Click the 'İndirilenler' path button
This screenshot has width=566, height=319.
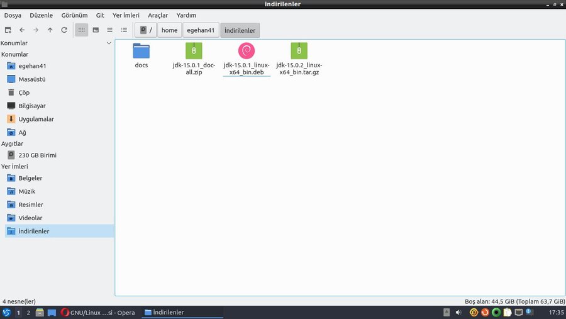point(240,30)
